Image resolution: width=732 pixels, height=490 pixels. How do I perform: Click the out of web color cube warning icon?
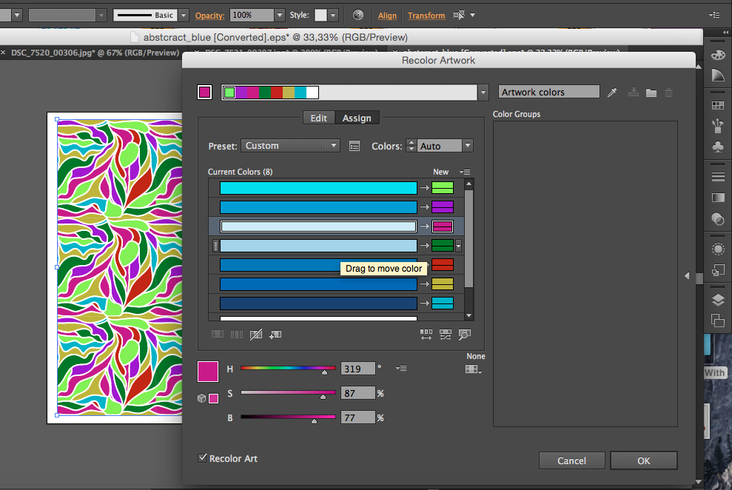[201, 398]
